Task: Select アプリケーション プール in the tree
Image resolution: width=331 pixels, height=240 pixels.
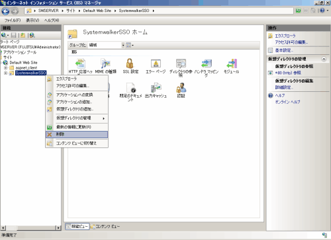Action: tap(20, 52)
